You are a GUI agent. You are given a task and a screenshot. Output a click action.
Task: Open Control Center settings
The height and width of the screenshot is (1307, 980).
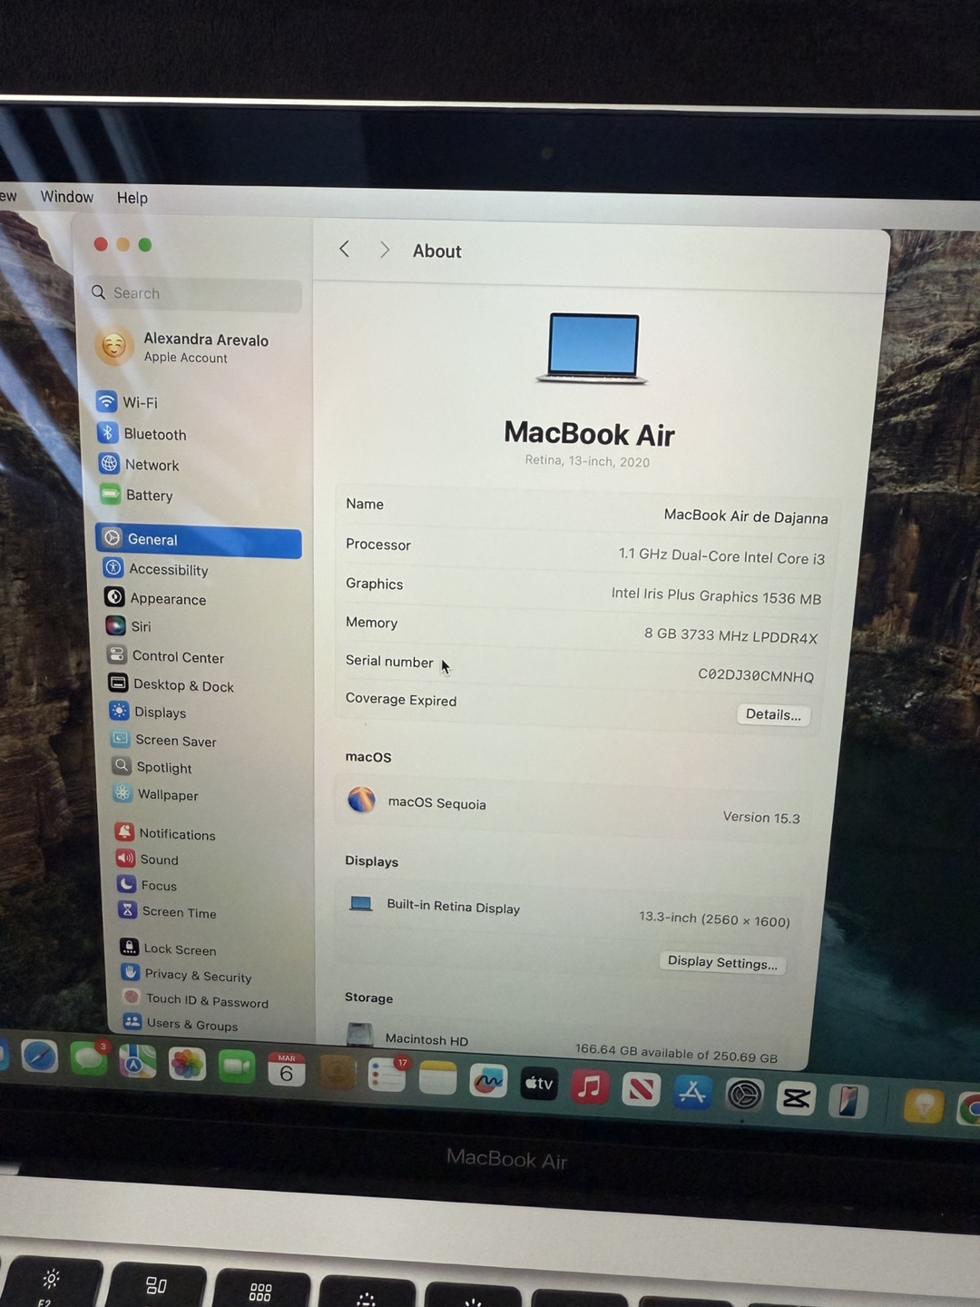(x=165, y=656)
